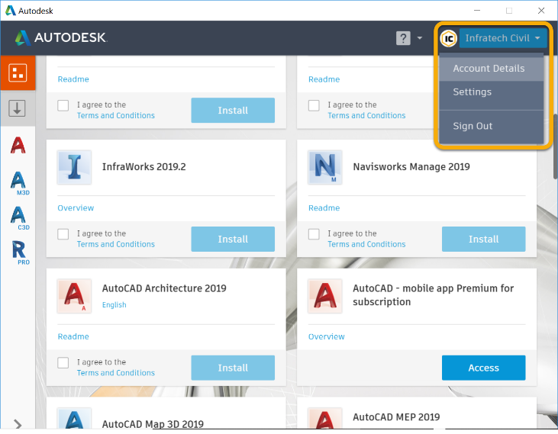Open the Readme link in top-right card
Image resolution: width=558 pixels, height=434 pixels.
(324, 79)
